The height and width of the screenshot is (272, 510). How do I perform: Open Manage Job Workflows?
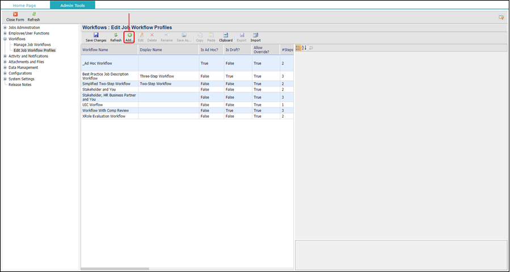click(x=32, y=45)
